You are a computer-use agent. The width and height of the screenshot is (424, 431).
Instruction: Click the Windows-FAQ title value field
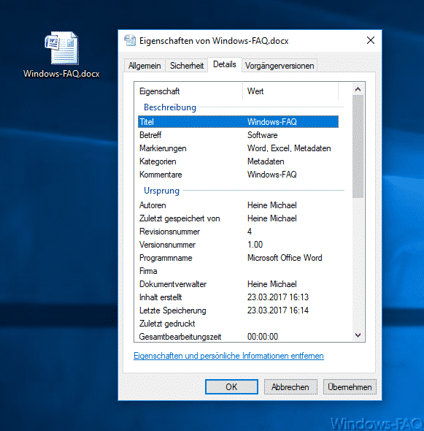[x=272, y=122]
